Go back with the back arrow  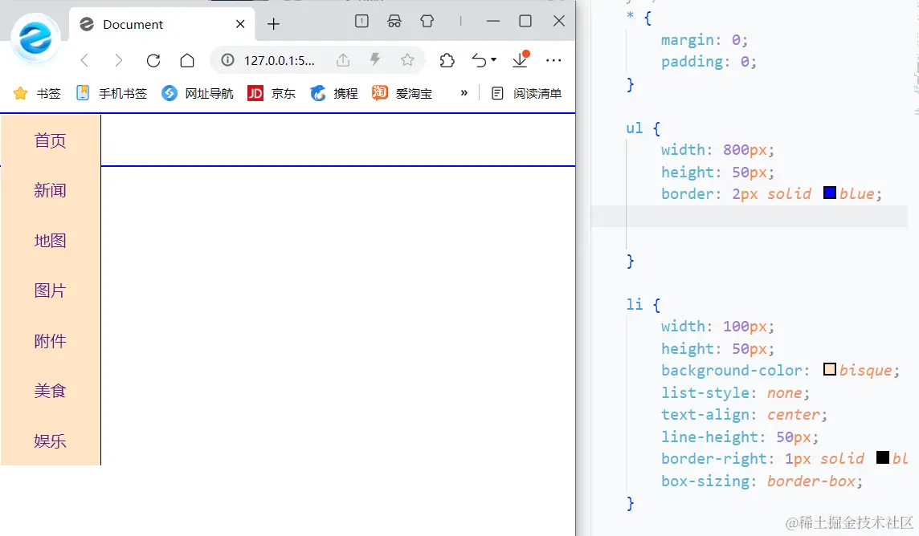[85, 60]
